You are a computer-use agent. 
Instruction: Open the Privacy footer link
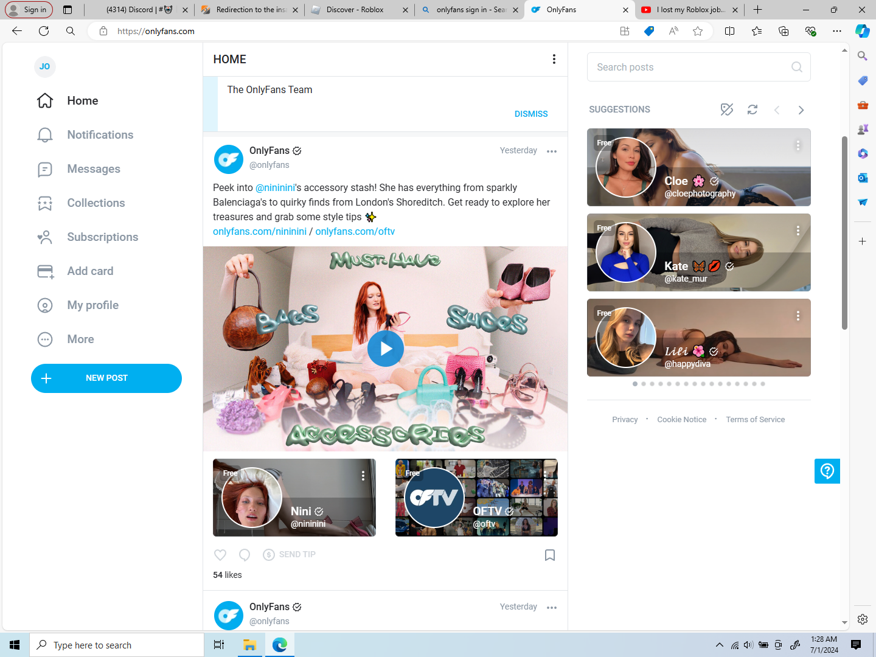[625, 420]
